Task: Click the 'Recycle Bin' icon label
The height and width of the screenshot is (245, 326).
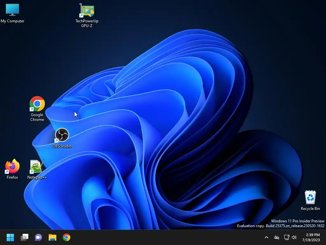Action: (310, 209)
